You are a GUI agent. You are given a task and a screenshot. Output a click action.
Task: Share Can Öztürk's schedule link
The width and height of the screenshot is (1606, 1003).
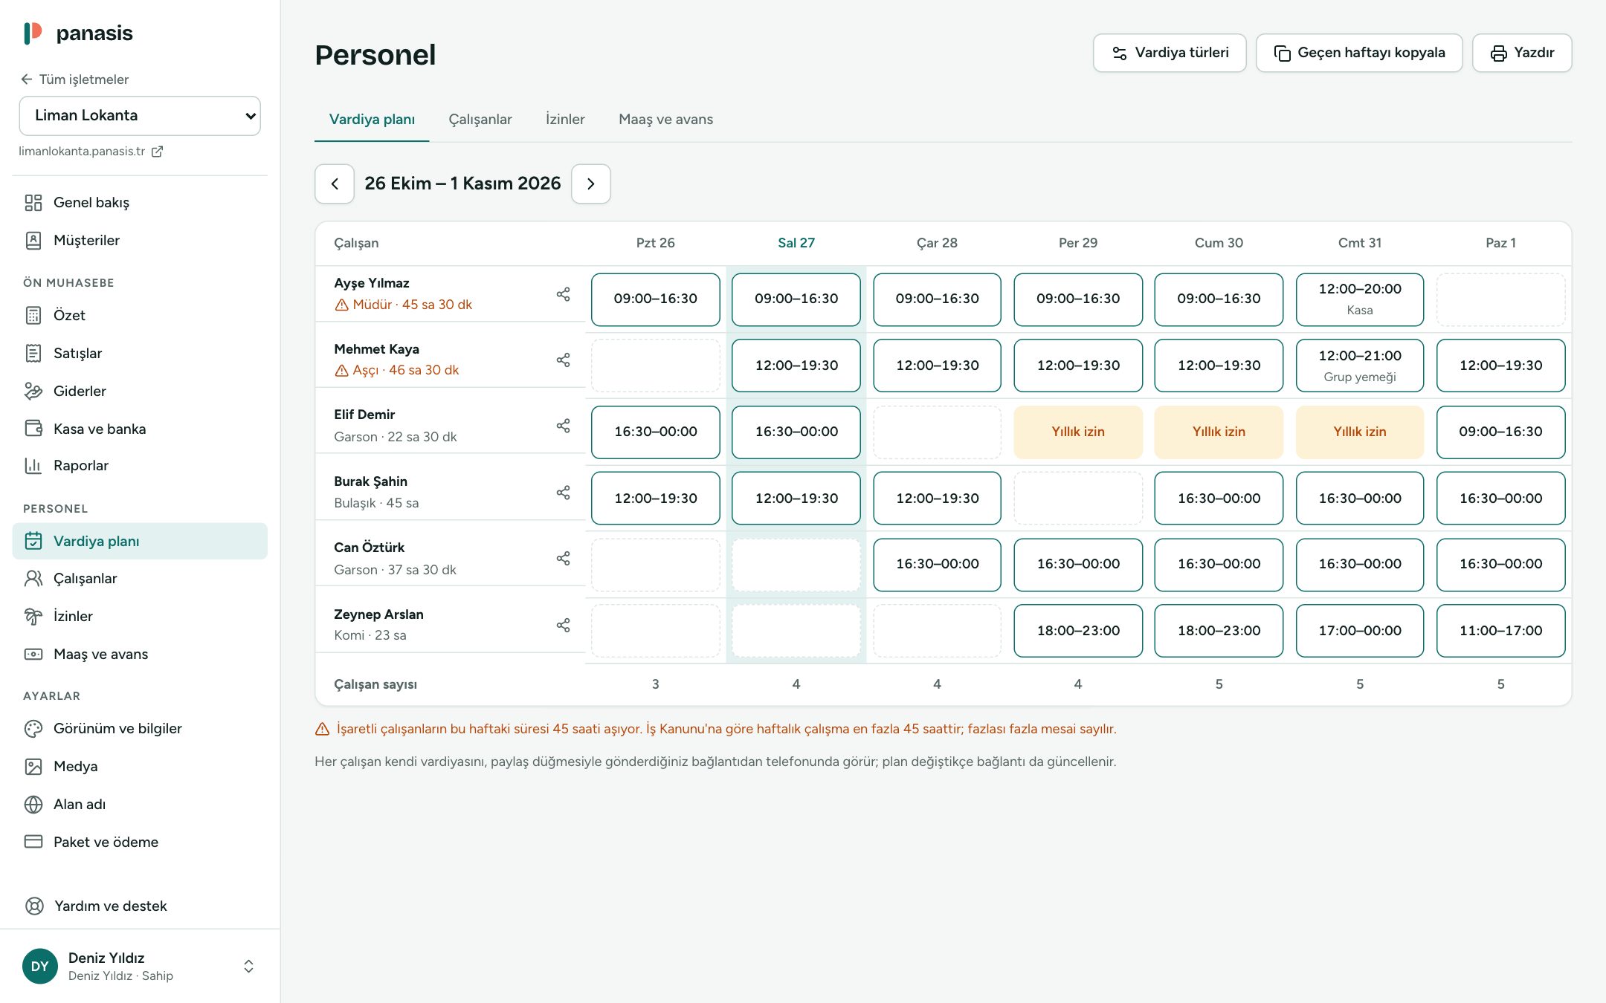(564, 559)
